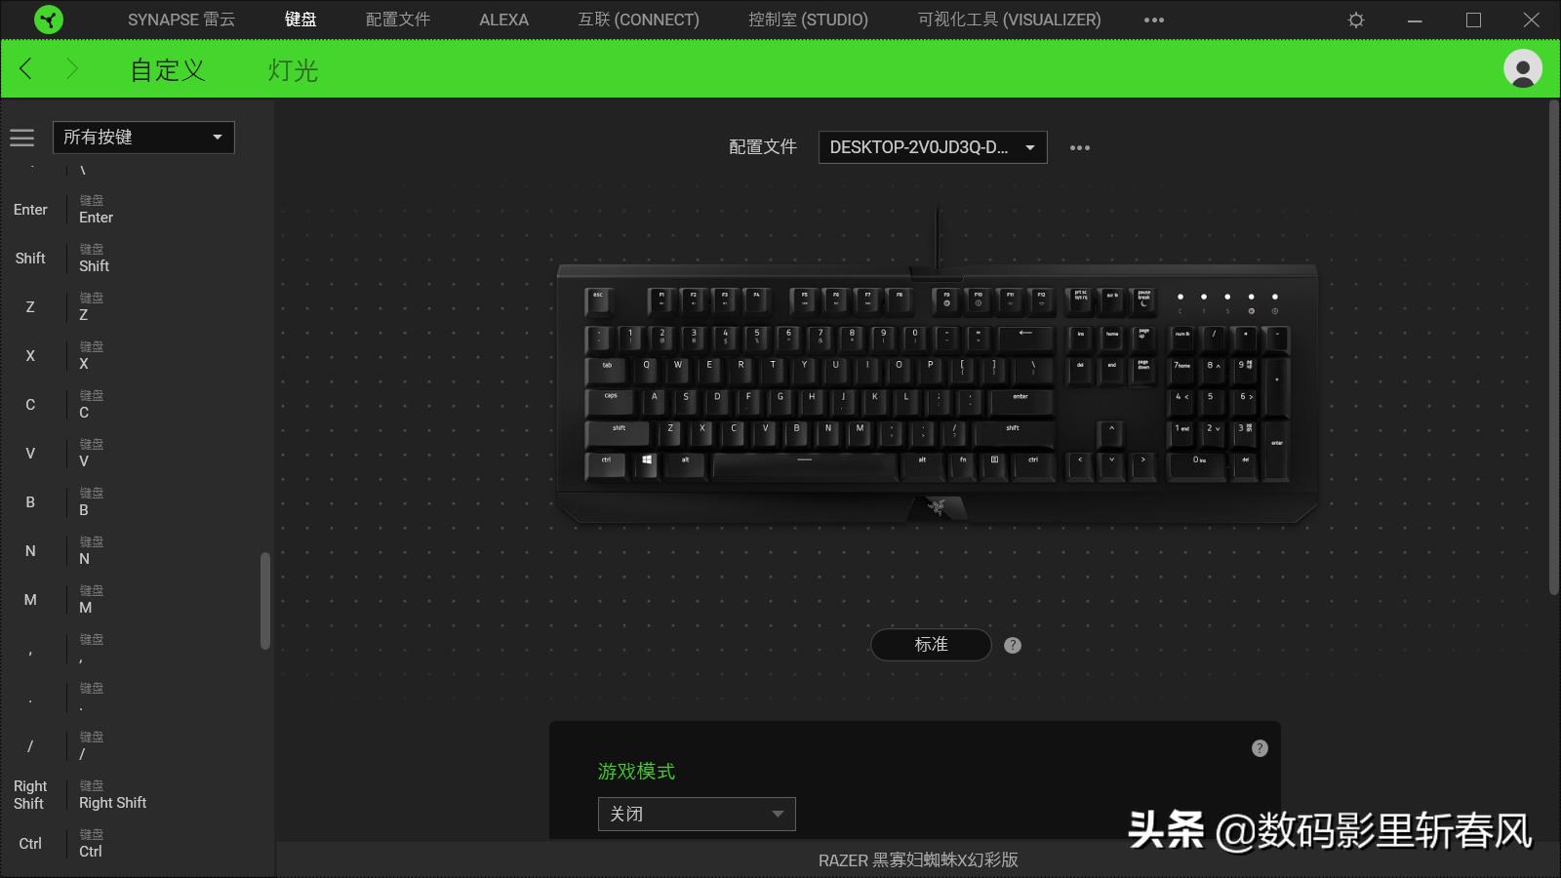Viewport: 1561px width, 878px height.
Task: Go back with the left arrow
Action: coord(26,68)
